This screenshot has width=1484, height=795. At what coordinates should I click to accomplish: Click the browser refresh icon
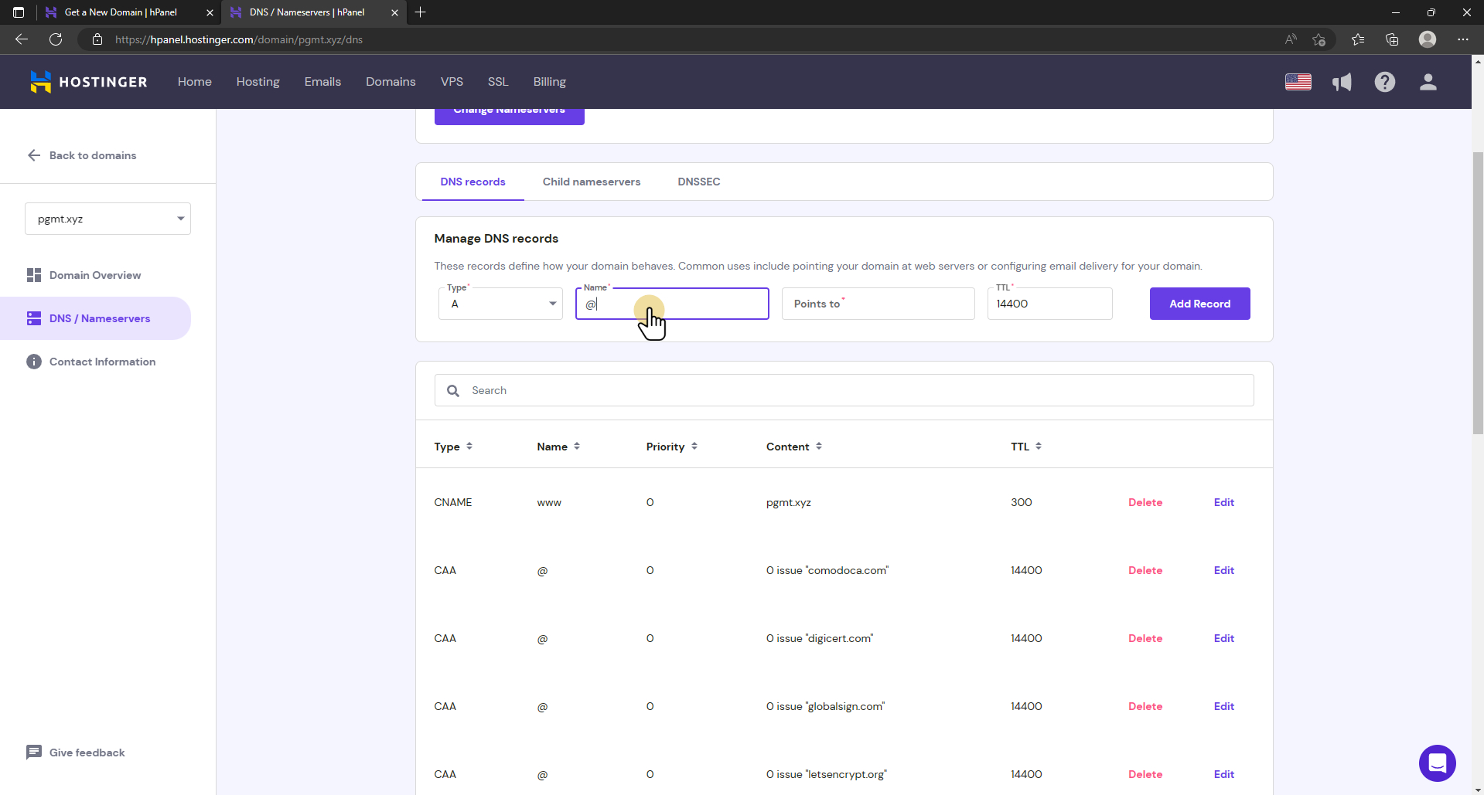(56, 39)
